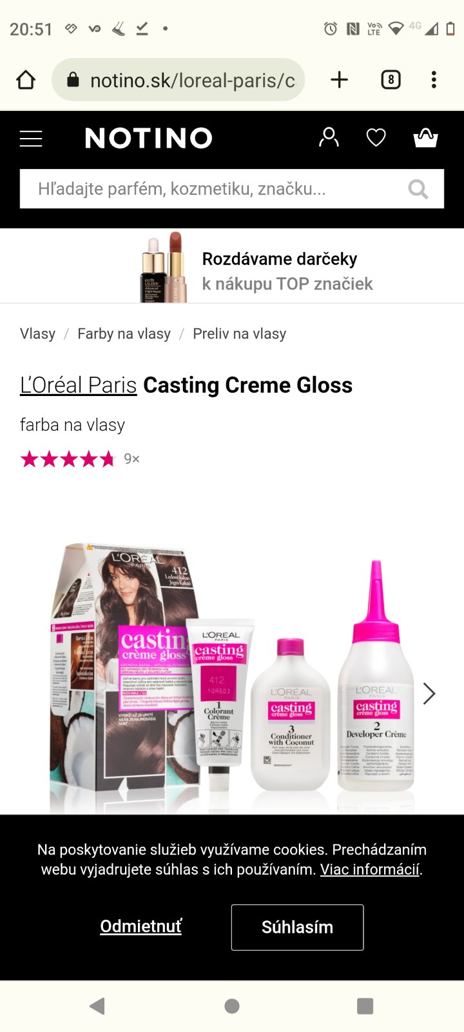Show next product image arrow

429,693
